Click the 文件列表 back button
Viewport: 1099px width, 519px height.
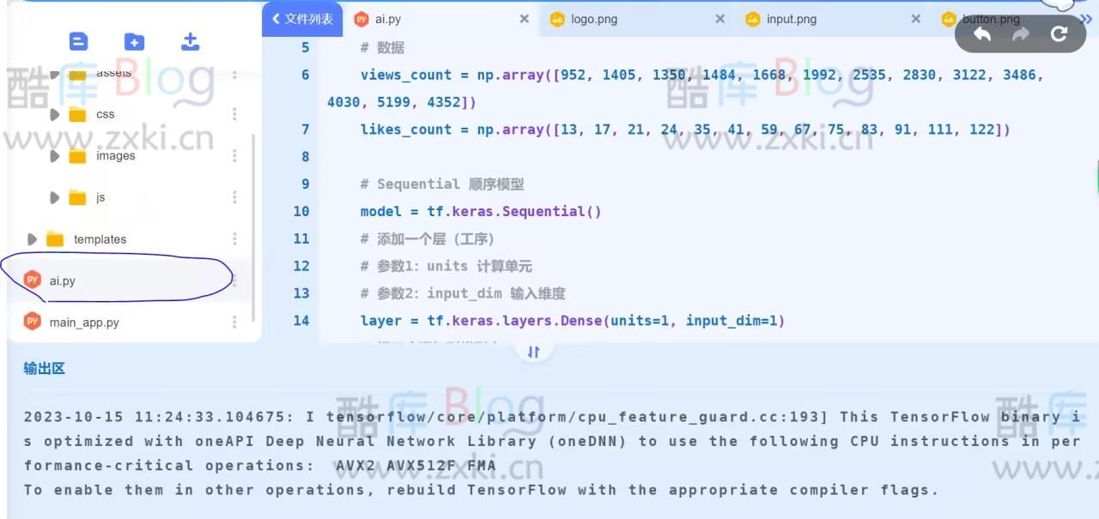click(x=302, y=19)
